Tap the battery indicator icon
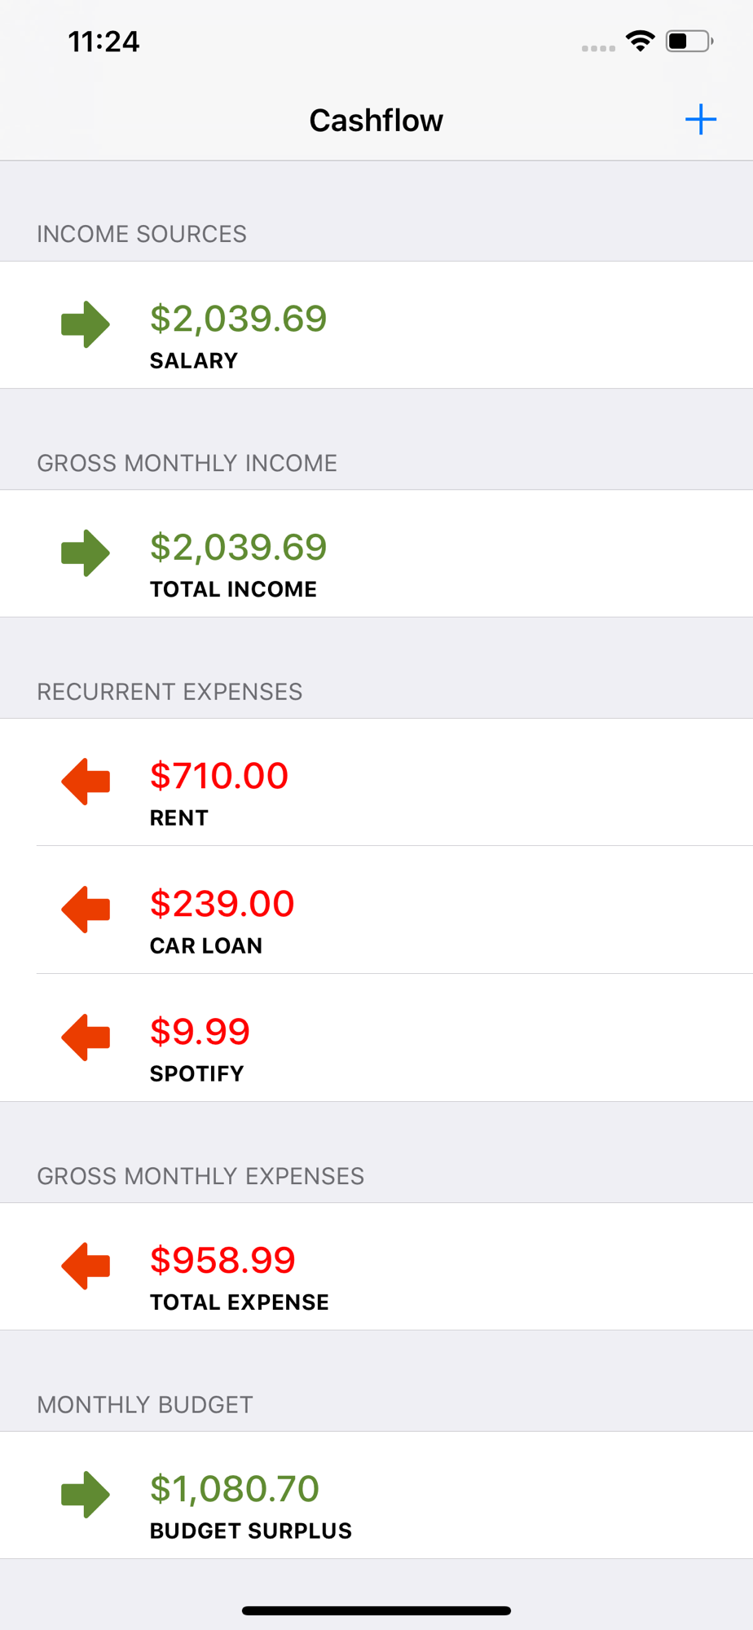753x1630 pixels. pyautogui.click(x=689, y=41)
